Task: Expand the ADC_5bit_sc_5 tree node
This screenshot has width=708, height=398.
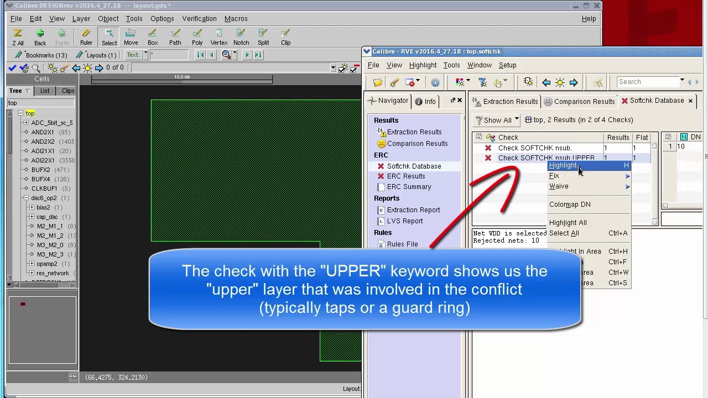Action: click(26, 123)
